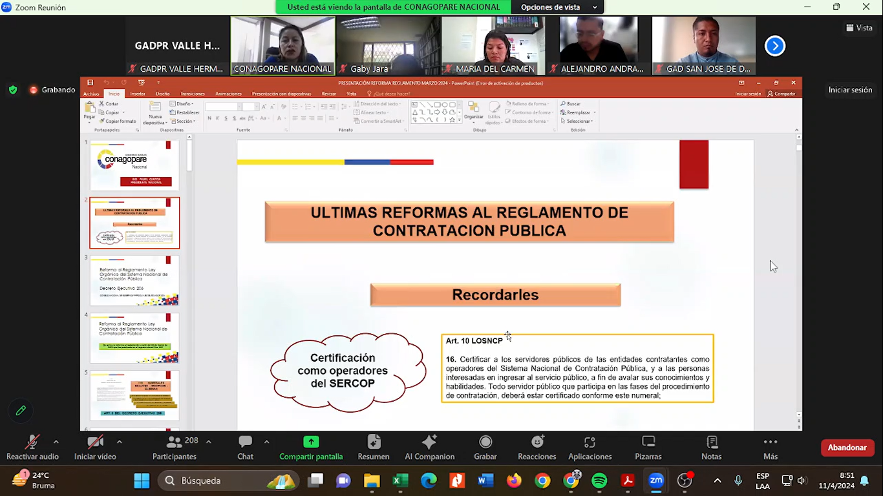The height and width of the screenshot is (496, 883).
Task: Expand the audio options arrow
Action: coord(56,442)
